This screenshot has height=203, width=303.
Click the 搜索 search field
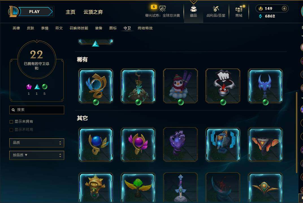click(37, 110)
